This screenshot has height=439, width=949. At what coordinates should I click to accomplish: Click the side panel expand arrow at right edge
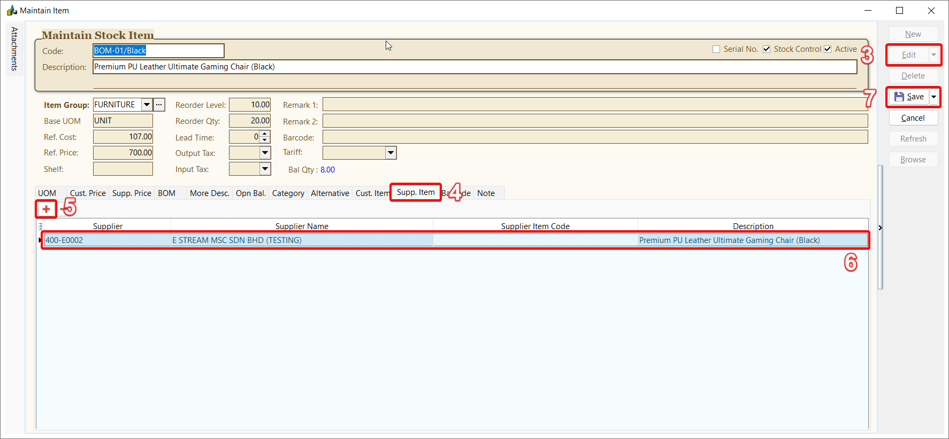pyautogui.click(x=880, y=228)
